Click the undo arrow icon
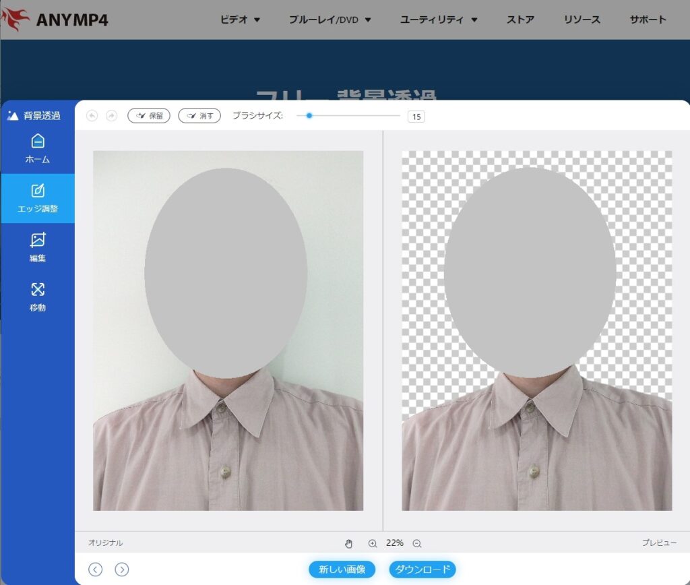690x585 pixels. click(x=92, y=116)
